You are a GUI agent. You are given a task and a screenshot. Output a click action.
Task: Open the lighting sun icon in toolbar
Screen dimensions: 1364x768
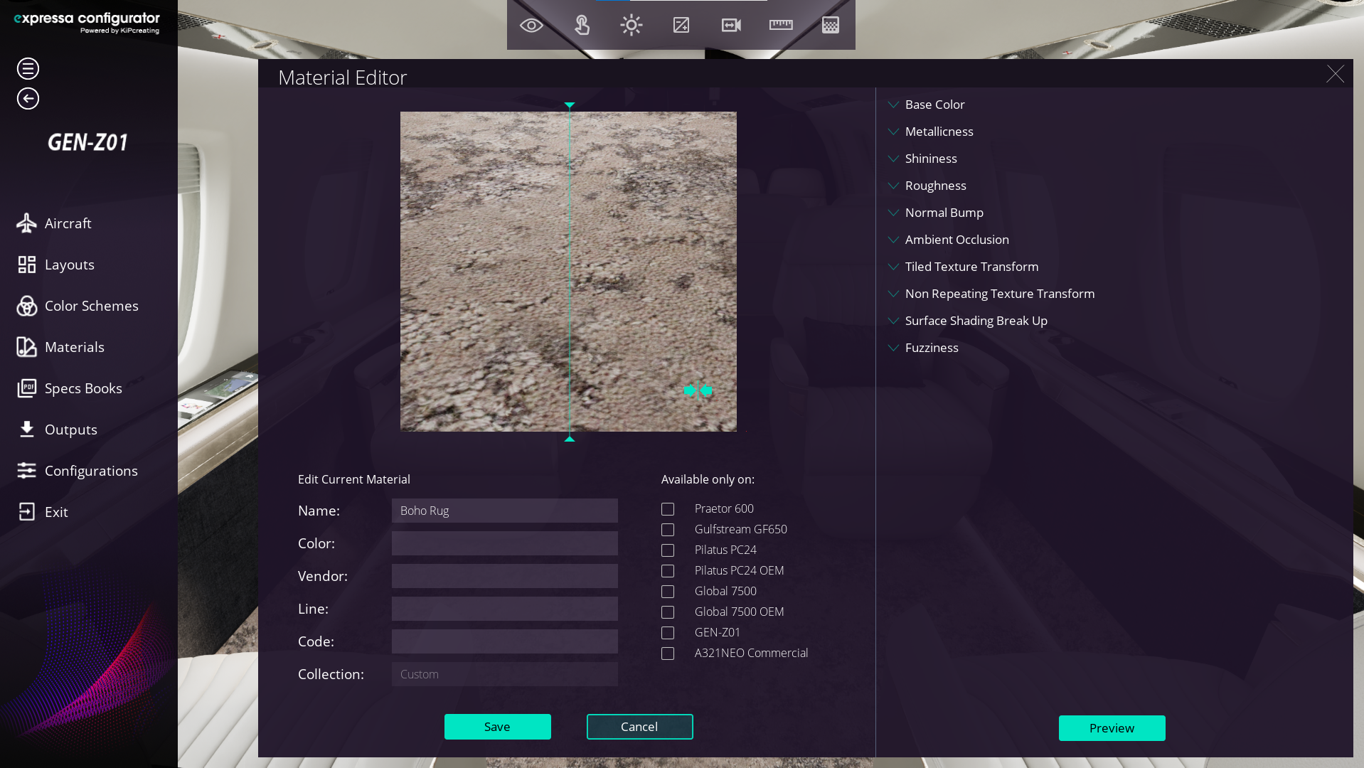click(x=631, y=26)
